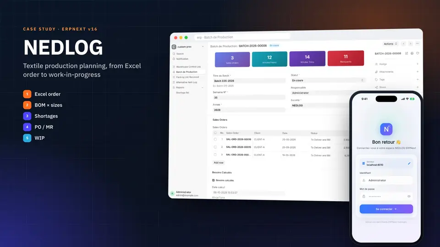Like the document with heart icon
Image resolution: width=440 pixels, height=247 pixels.
click(418, 53)
